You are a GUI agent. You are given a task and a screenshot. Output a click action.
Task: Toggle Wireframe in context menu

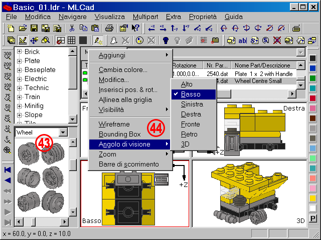pyautogui.click(x=130, y=124)
